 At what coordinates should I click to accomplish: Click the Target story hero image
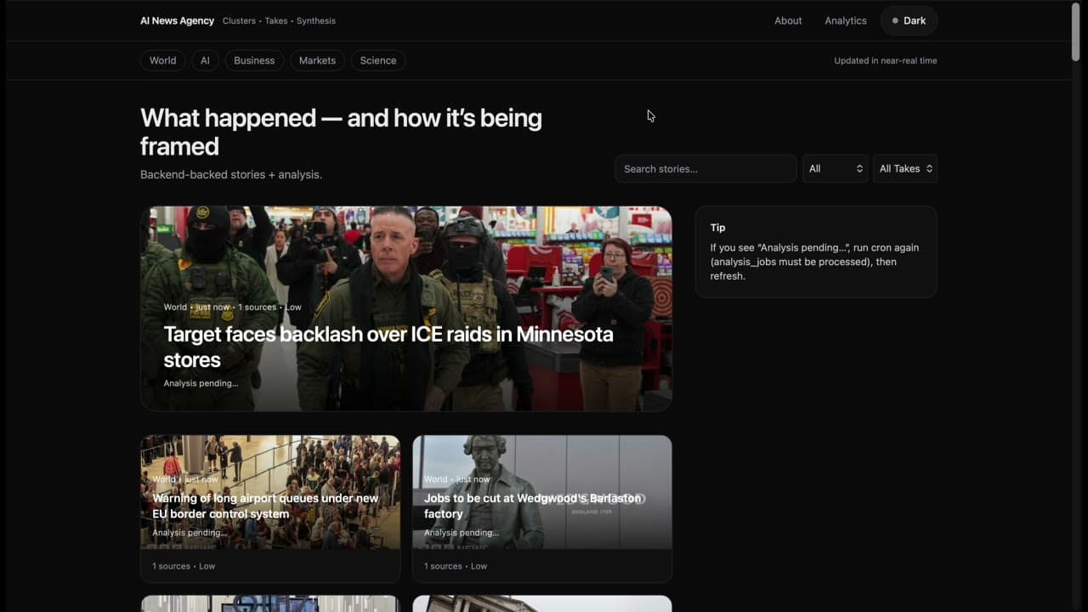tap(406, 255)
